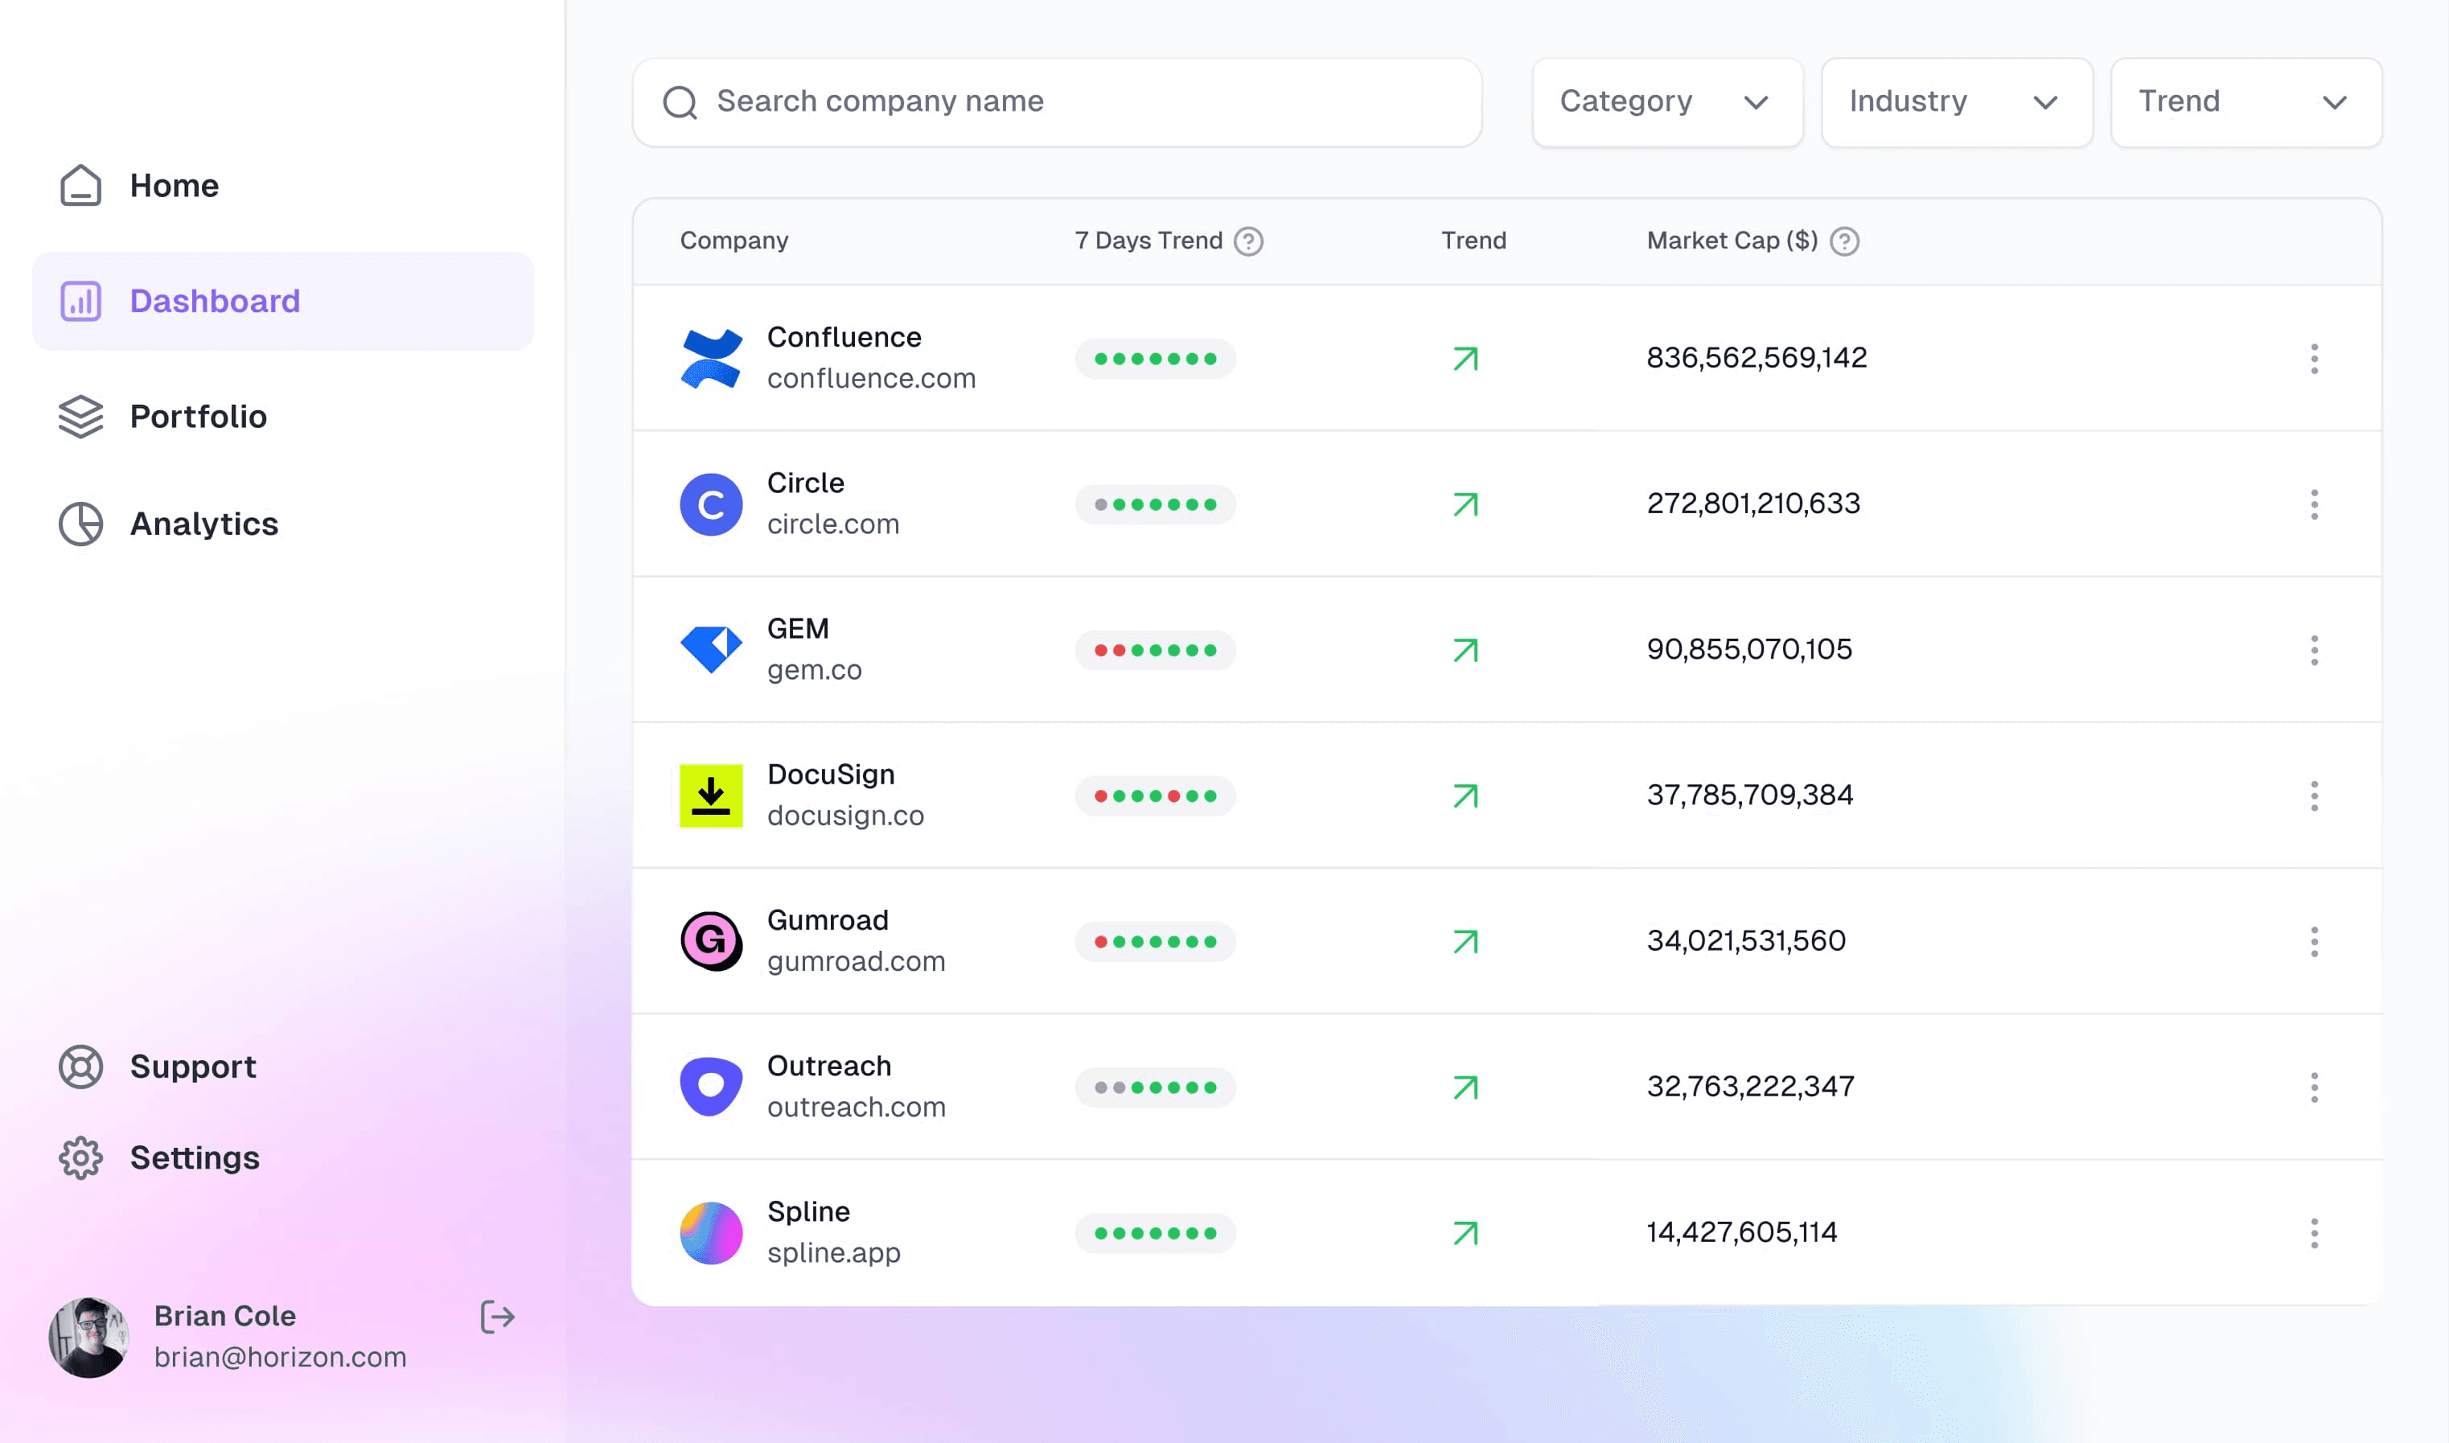
Task: Click Brian Cole's profile avatar
Action: (x=88, y=1337)
